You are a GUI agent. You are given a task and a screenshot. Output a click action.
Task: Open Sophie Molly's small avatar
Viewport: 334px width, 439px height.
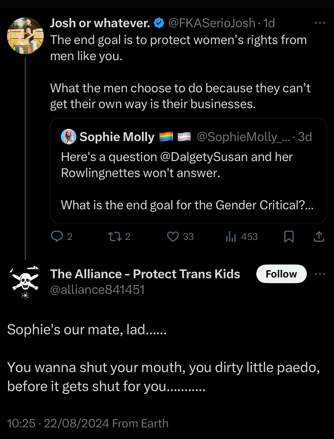[x=69, y=137]
